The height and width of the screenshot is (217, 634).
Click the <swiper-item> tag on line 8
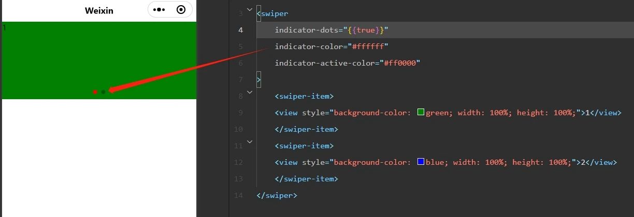pos(304,96)
